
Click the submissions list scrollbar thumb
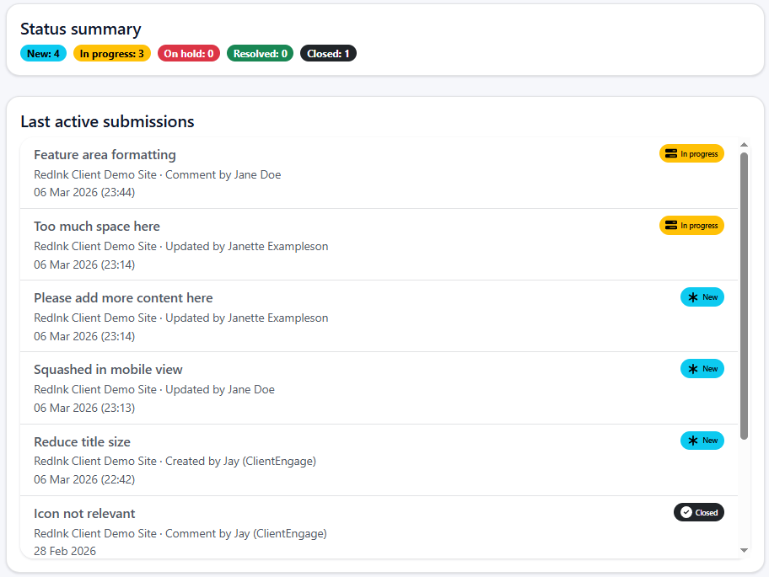point(744,295)
